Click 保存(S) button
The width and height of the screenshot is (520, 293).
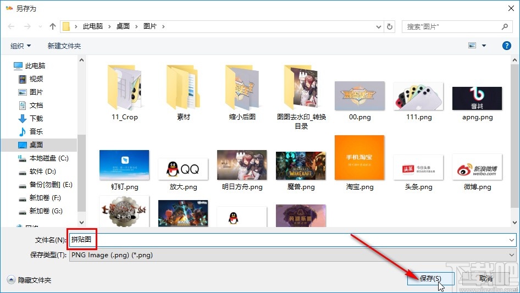[x=430, y=279]
